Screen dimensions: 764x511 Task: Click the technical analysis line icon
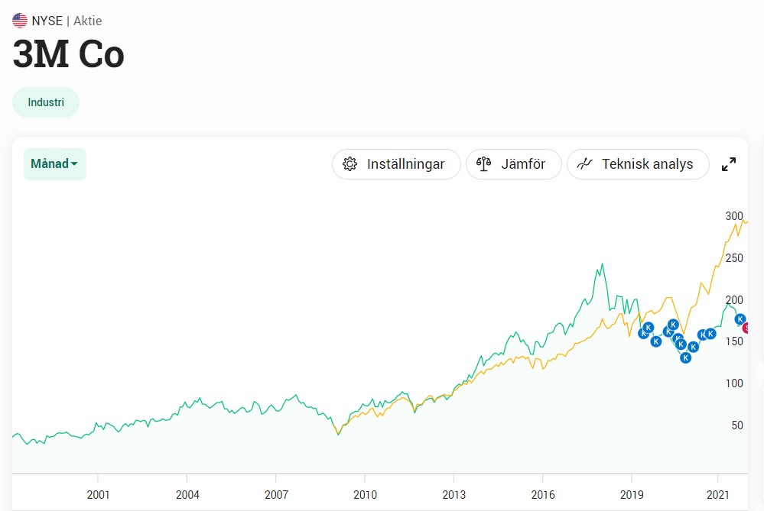584,164
